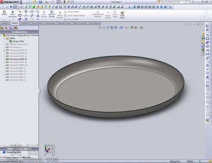The width and height of the screenshot is (212, 163).
Task: Click Mirror Entities
Action: pyautogui.click(x=71, y=12)
